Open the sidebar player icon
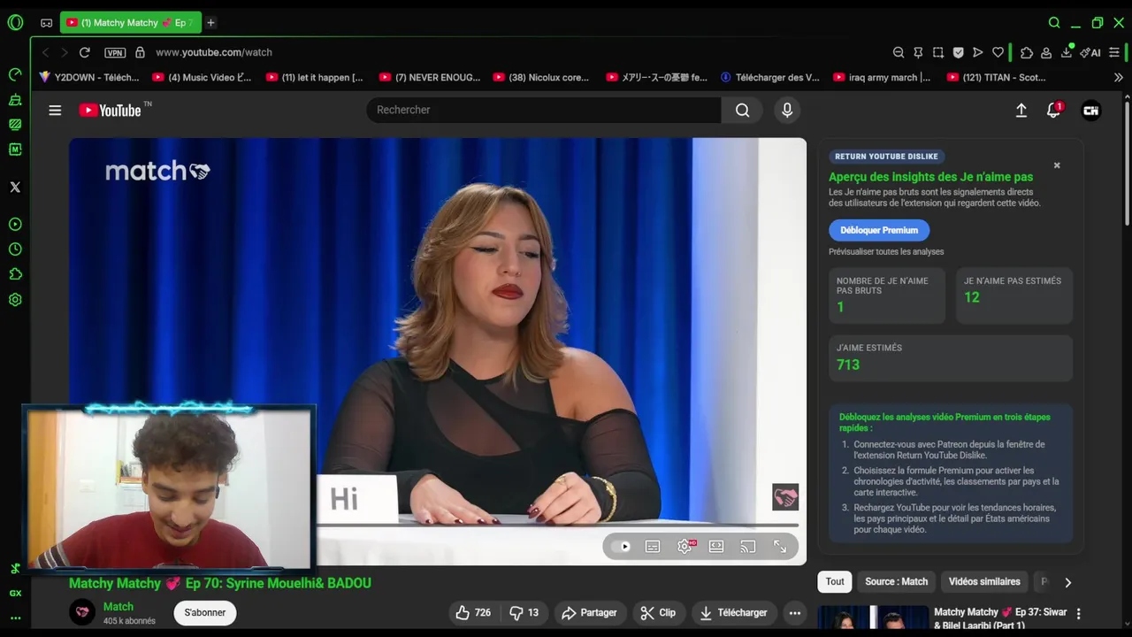Viewport: 1132px width, 637px height. click(x=15, y=225)
